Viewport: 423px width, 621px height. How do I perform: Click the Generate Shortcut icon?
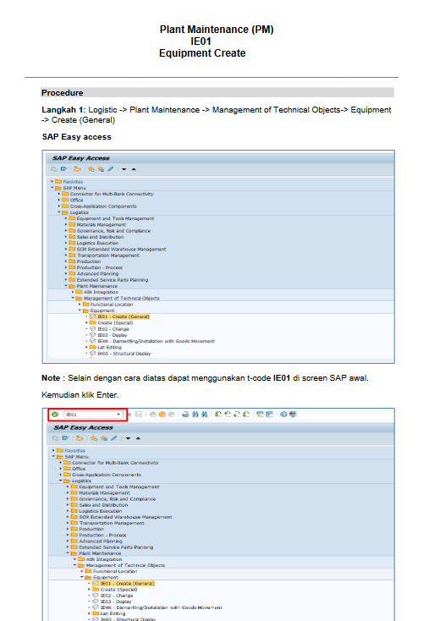click(269, 415)
